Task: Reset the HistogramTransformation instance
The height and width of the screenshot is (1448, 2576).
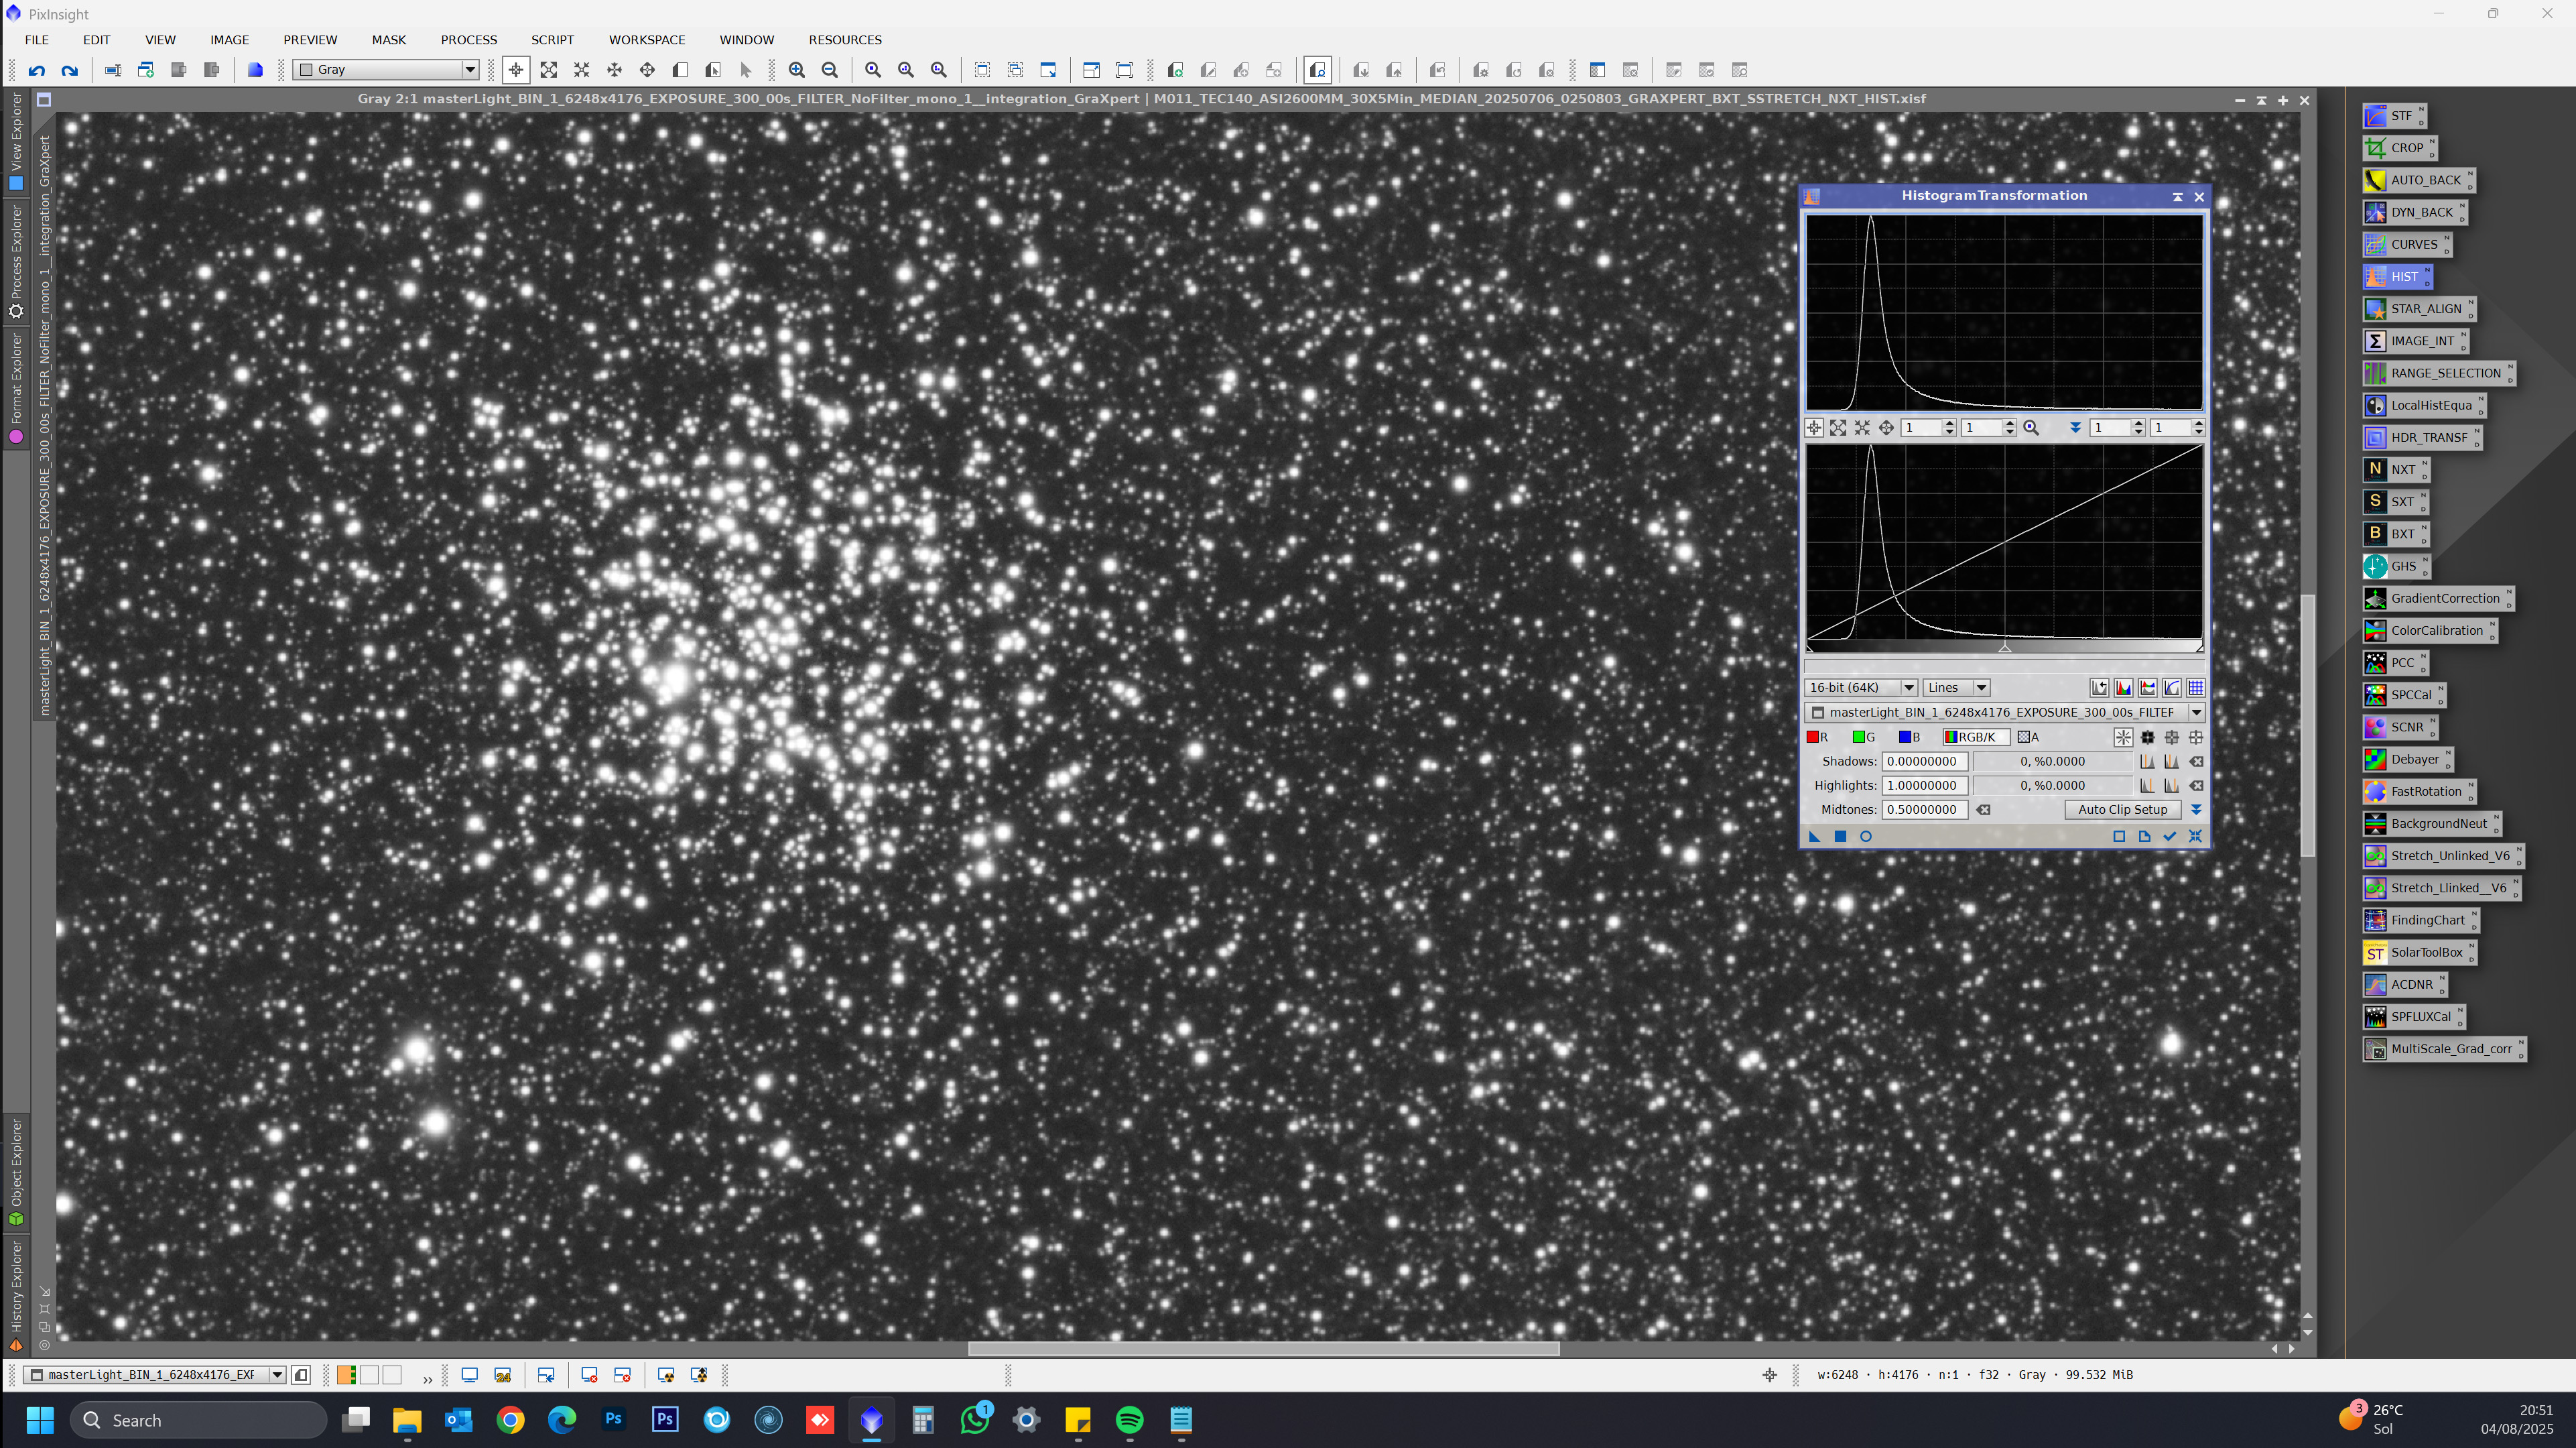Action: tap(2195, 837)
